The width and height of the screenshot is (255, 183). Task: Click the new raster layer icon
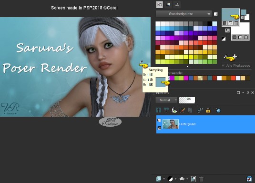[x=158, y=179]
